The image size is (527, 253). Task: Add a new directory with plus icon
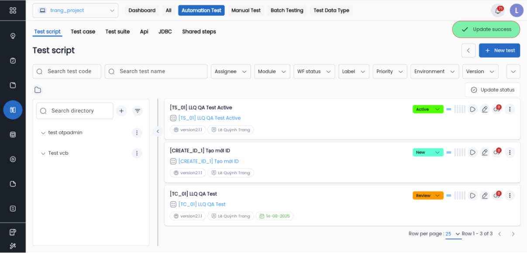pos(121,111)
